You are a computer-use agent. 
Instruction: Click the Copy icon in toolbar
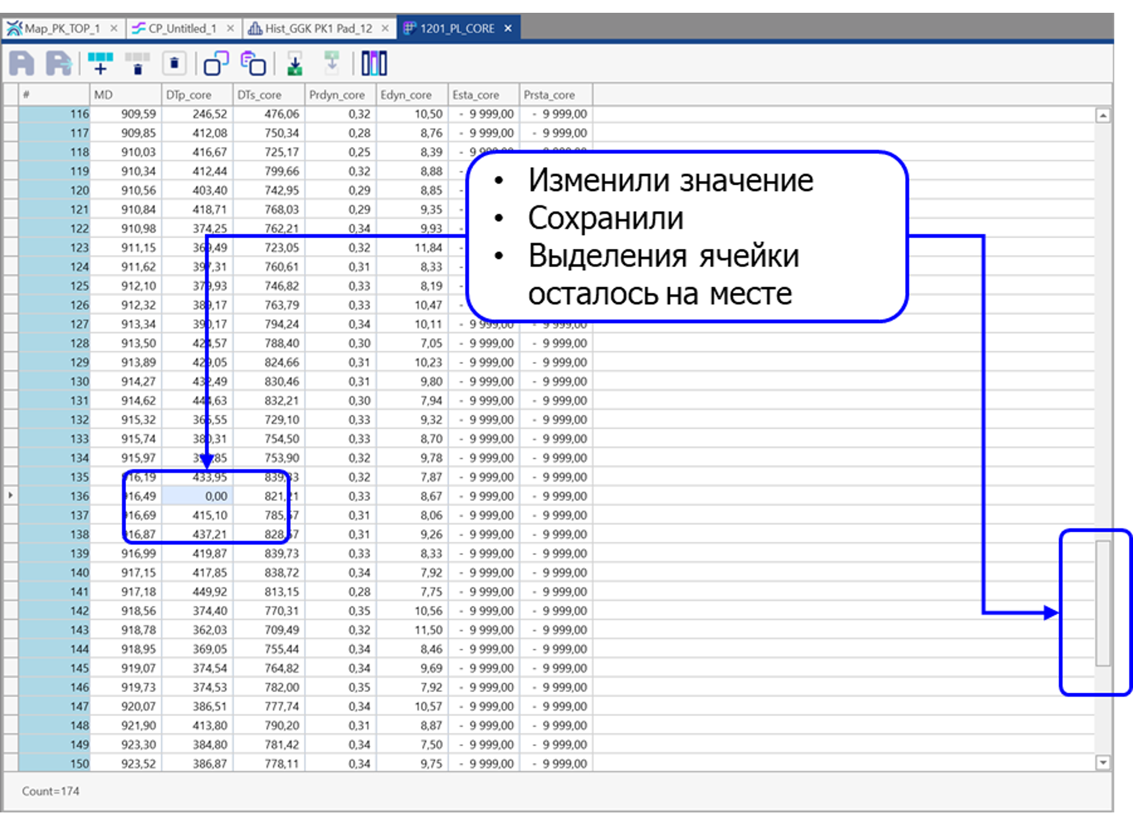(x=216, y=63)
